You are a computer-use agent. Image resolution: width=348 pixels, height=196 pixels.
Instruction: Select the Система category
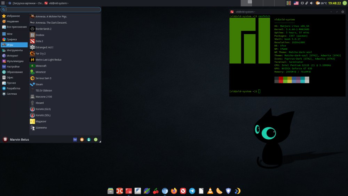14,94
